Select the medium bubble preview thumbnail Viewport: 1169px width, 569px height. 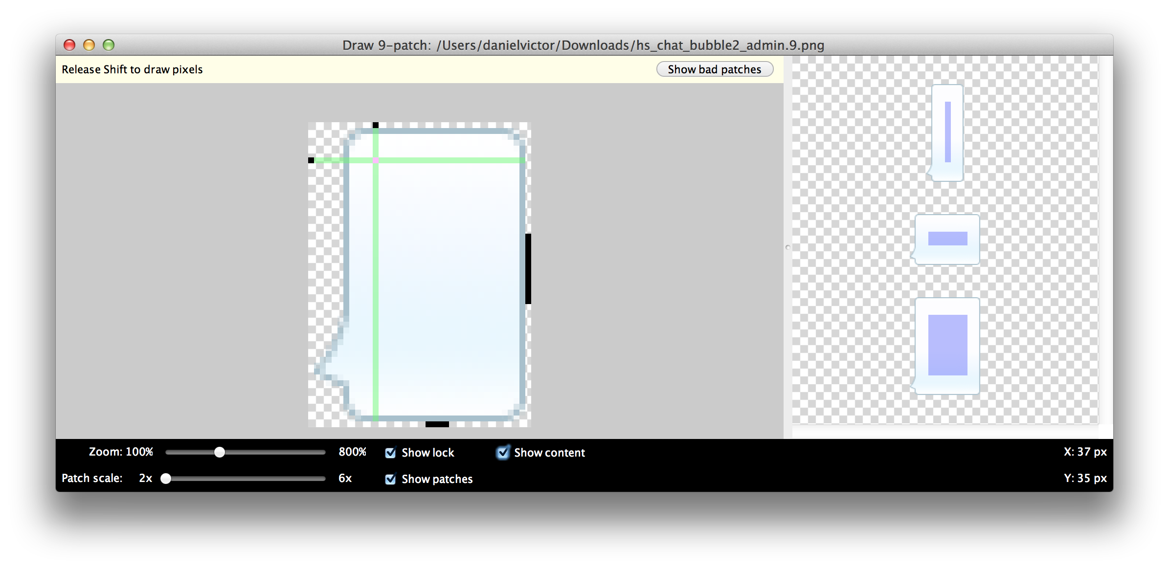point(946,239)
